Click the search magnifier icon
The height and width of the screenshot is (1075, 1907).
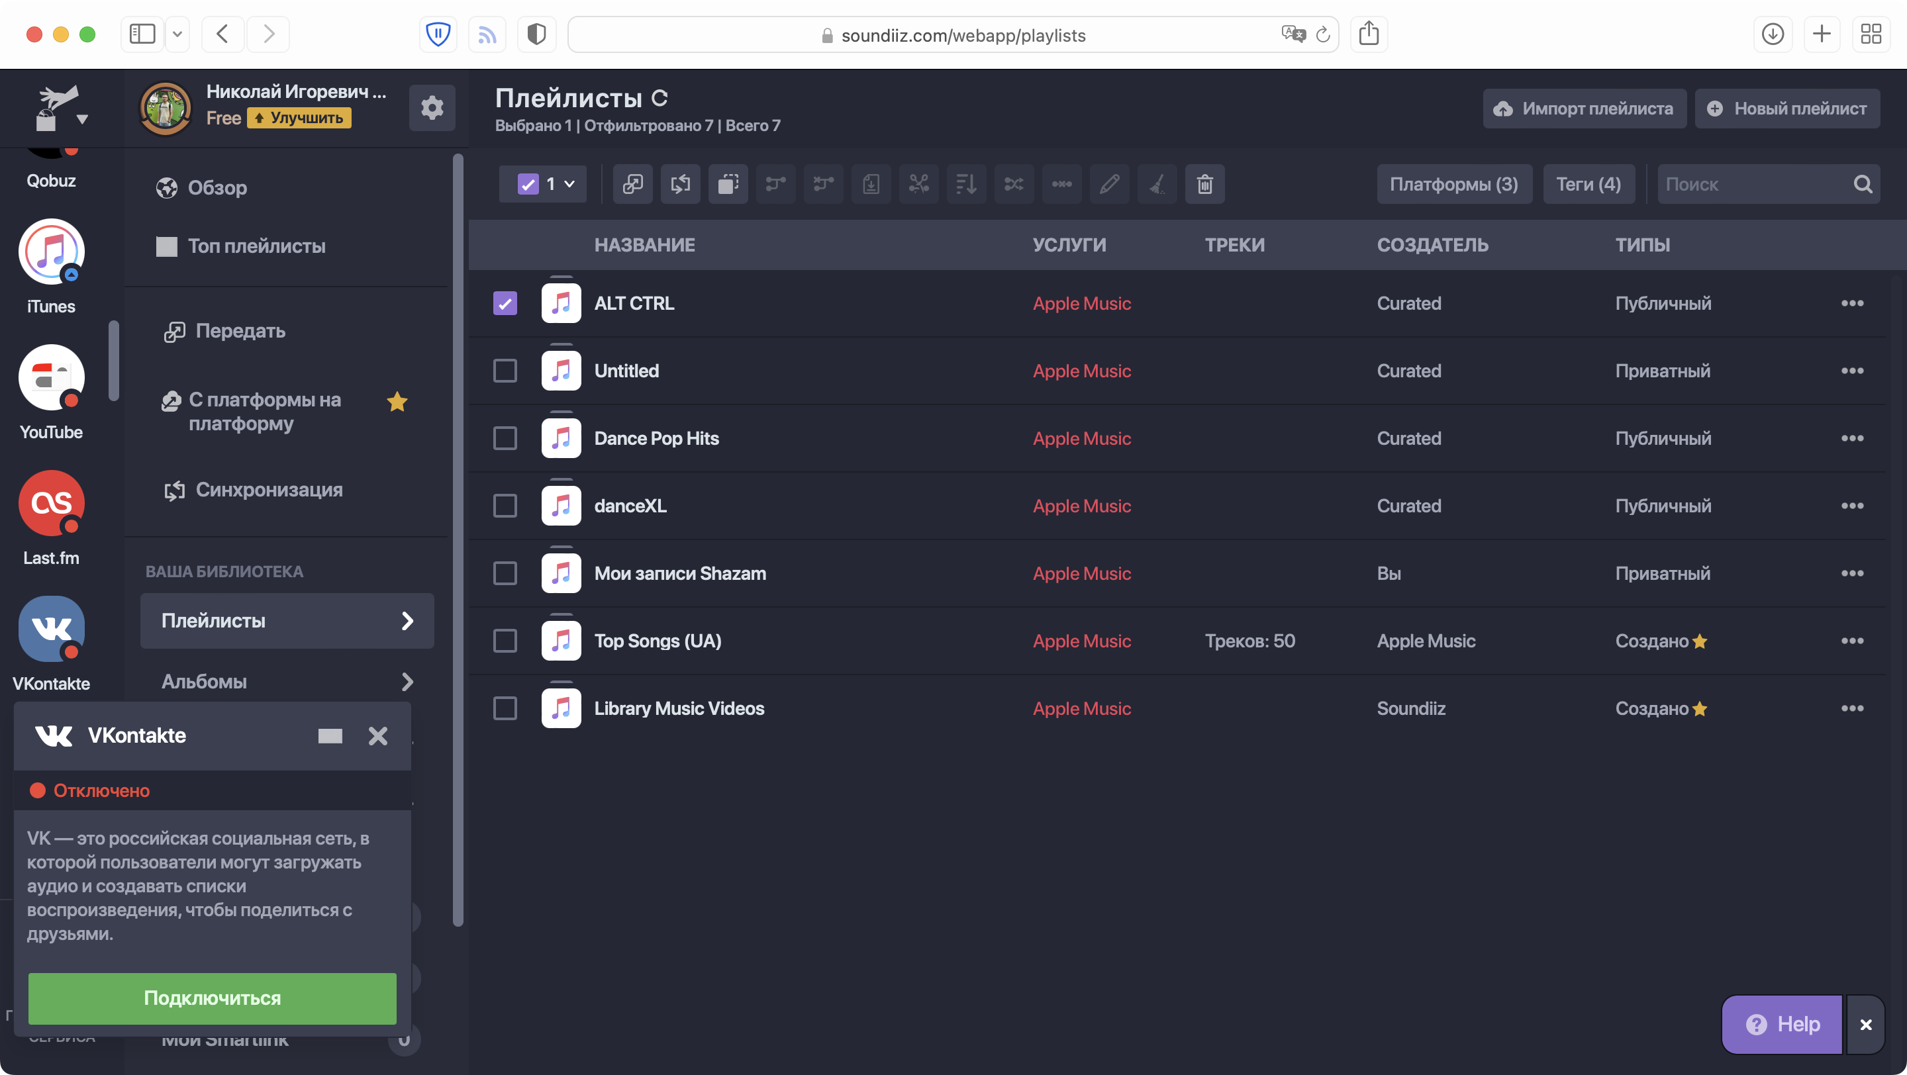[1863, 184]
